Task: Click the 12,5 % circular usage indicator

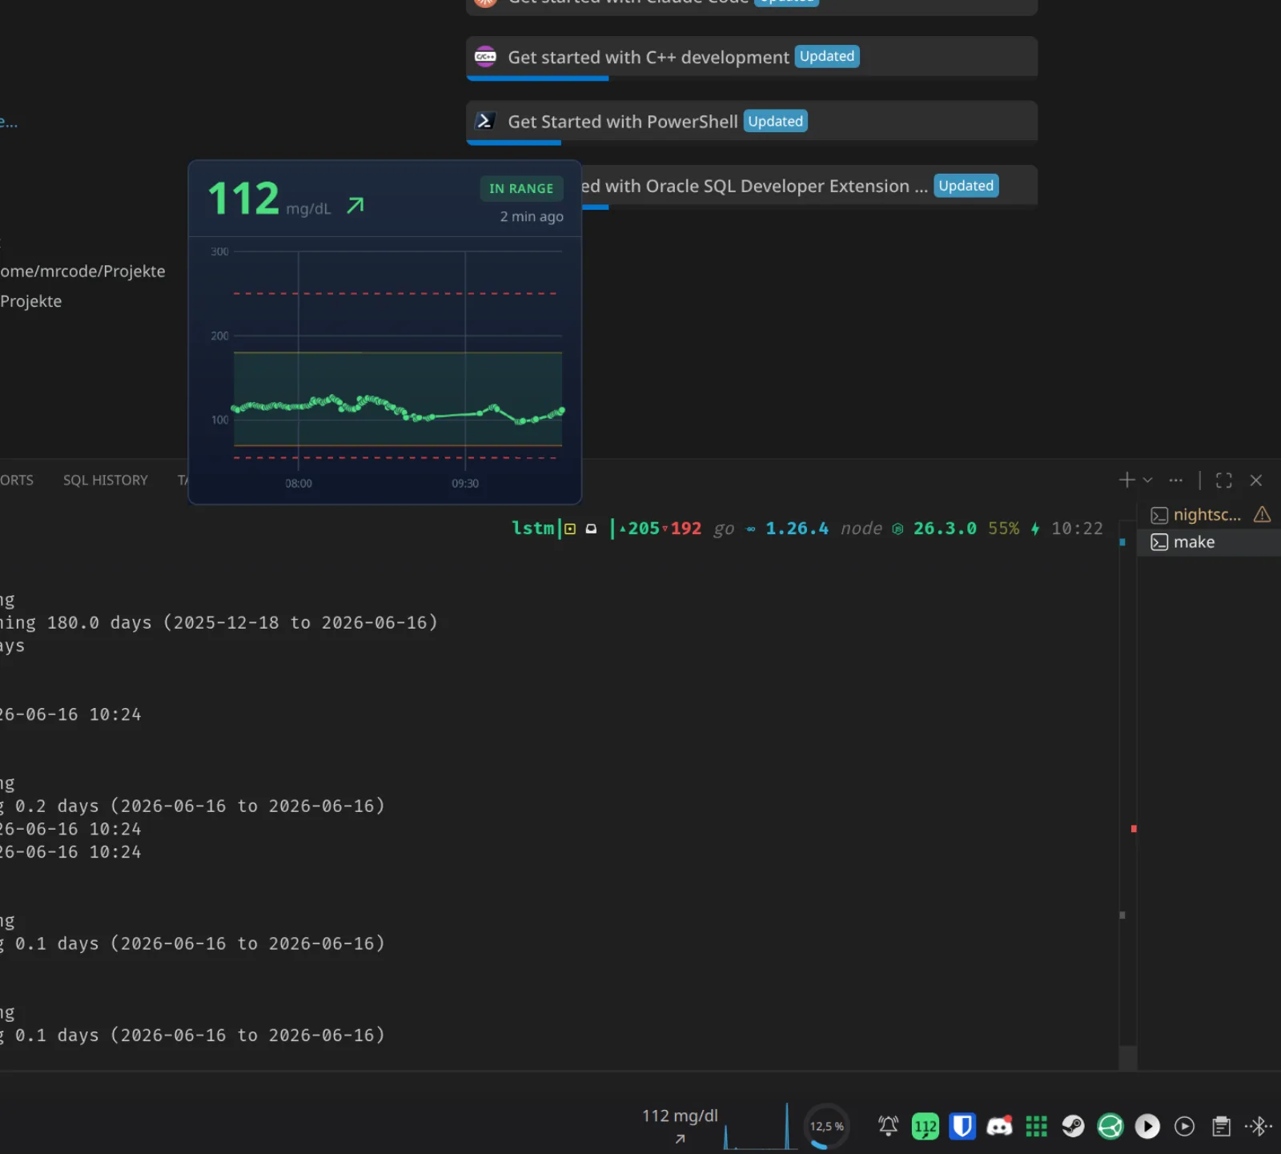Action: [x=826, y=1127]
